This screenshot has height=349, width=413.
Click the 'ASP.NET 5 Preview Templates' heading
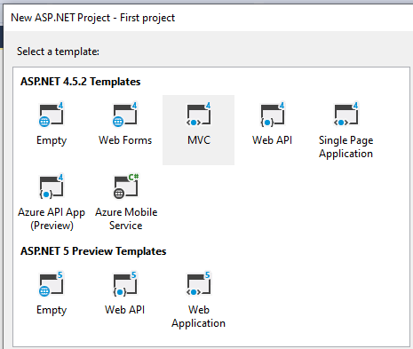93,251
